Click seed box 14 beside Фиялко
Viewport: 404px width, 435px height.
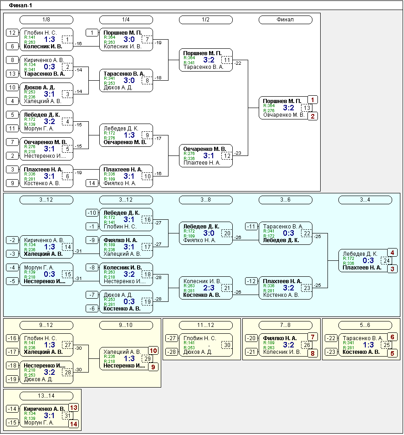click(x=92, y=183)
